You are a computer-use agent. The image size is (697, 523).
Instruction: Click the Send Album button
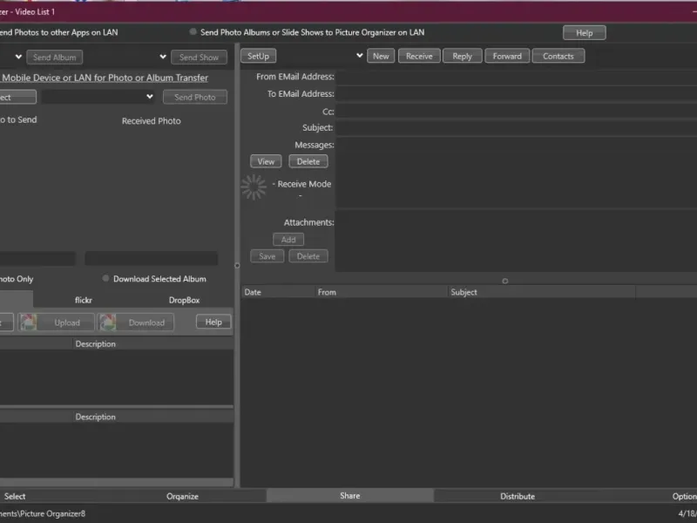pyautogui.click(x=54, y=58)
